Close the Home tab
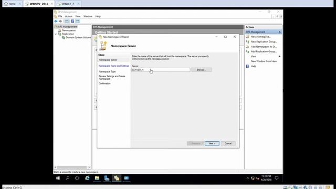This screenshot has height=189, width=336. point(19,4)
